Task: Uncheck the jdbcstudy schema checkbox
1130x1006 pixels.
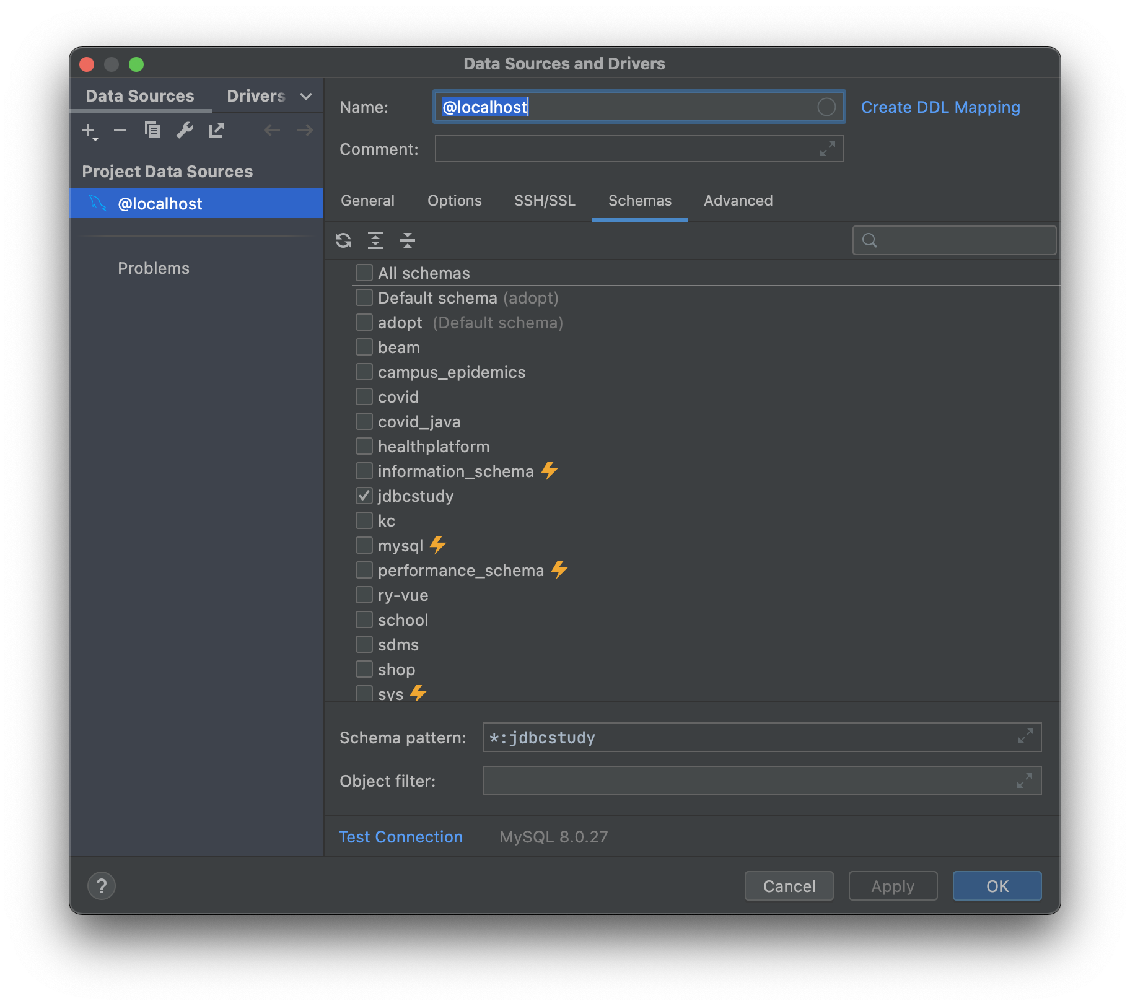Action: [x=364, y=496]
